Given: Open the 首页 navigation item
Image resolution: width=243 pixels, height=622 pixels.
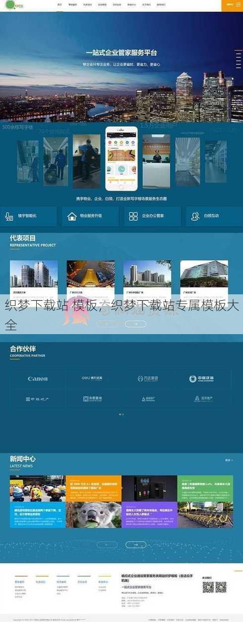Looking at the screenshot, I should click(x=60, y=4).
